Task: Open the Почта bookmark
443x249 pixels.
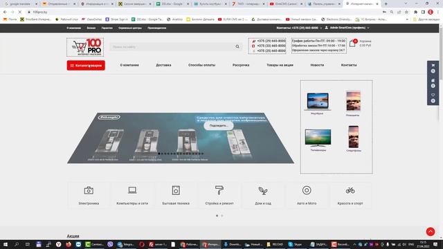Action: (x=10, y=19)
